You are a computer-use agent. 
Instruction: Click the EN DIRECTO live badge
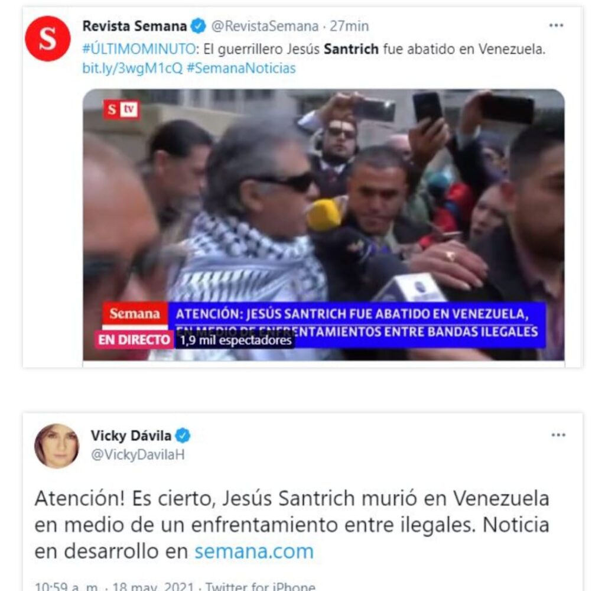point(134,340)
